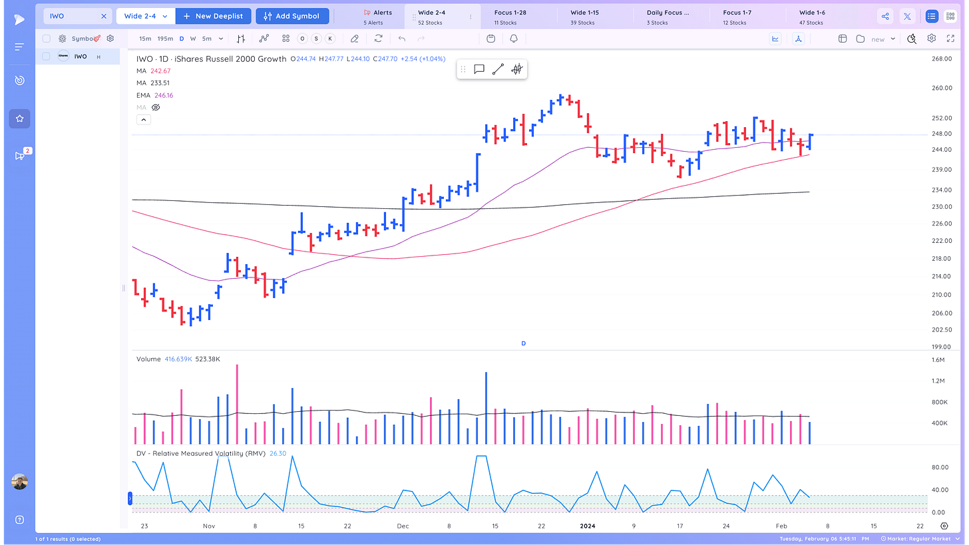Open the comment tool in floating toolbar
969x545 pixels.
(479, 69)
